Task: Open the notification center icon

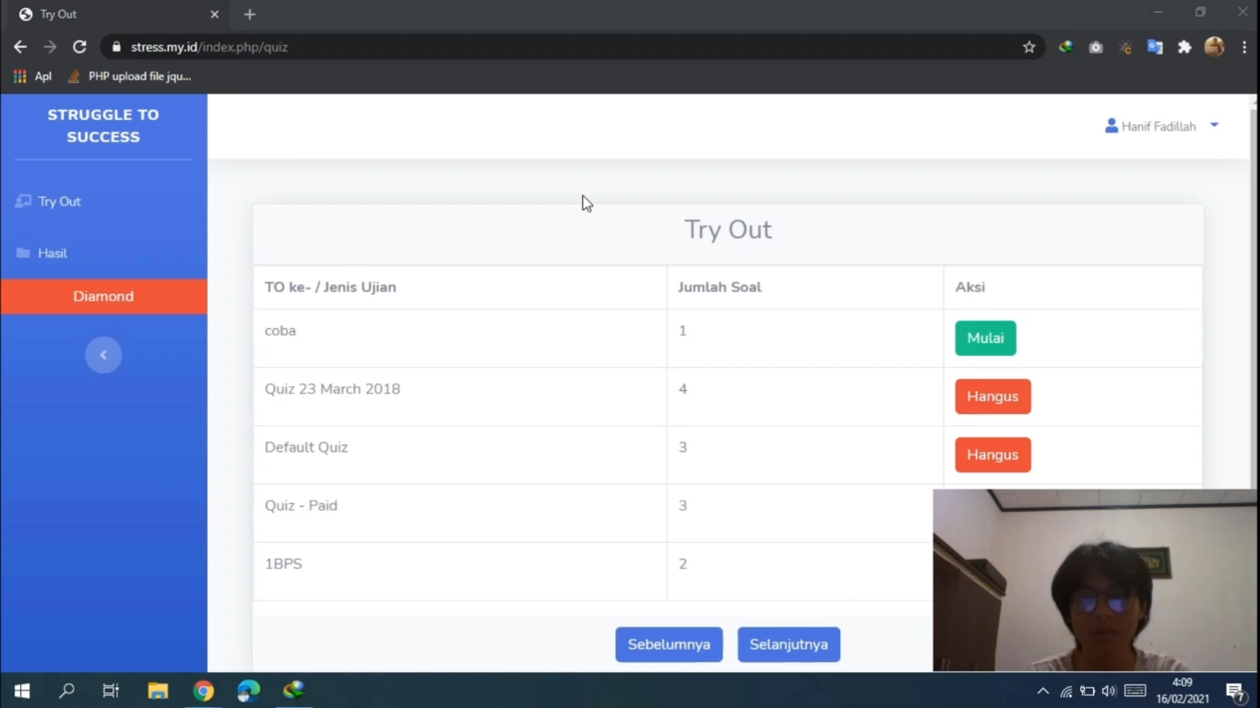Action: pos(1235,690)
